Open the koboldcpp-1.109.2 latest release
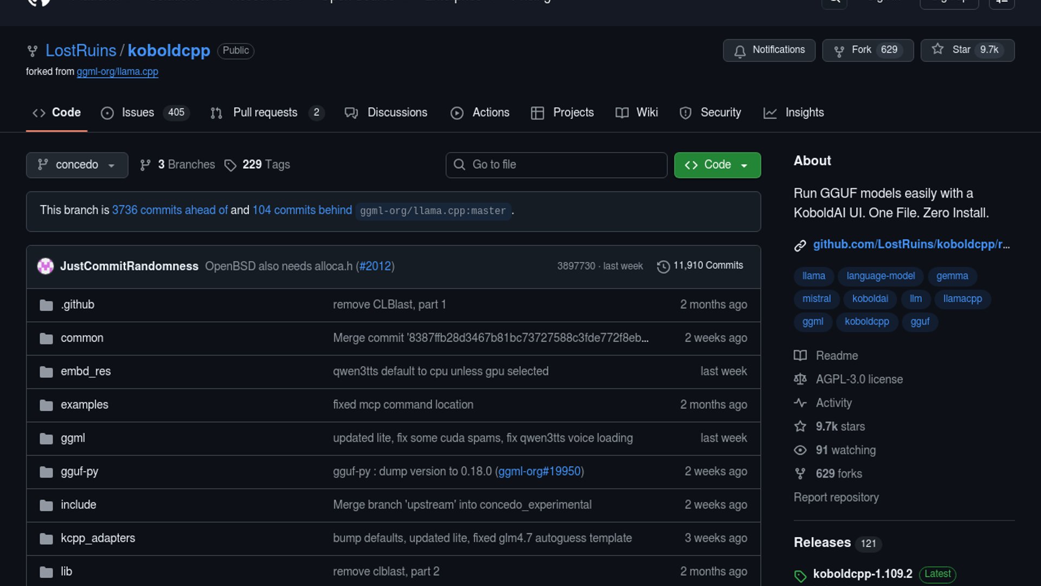The width and height of the screenshot is (1041, 586). pyautogui.click(x=862, y=574)
